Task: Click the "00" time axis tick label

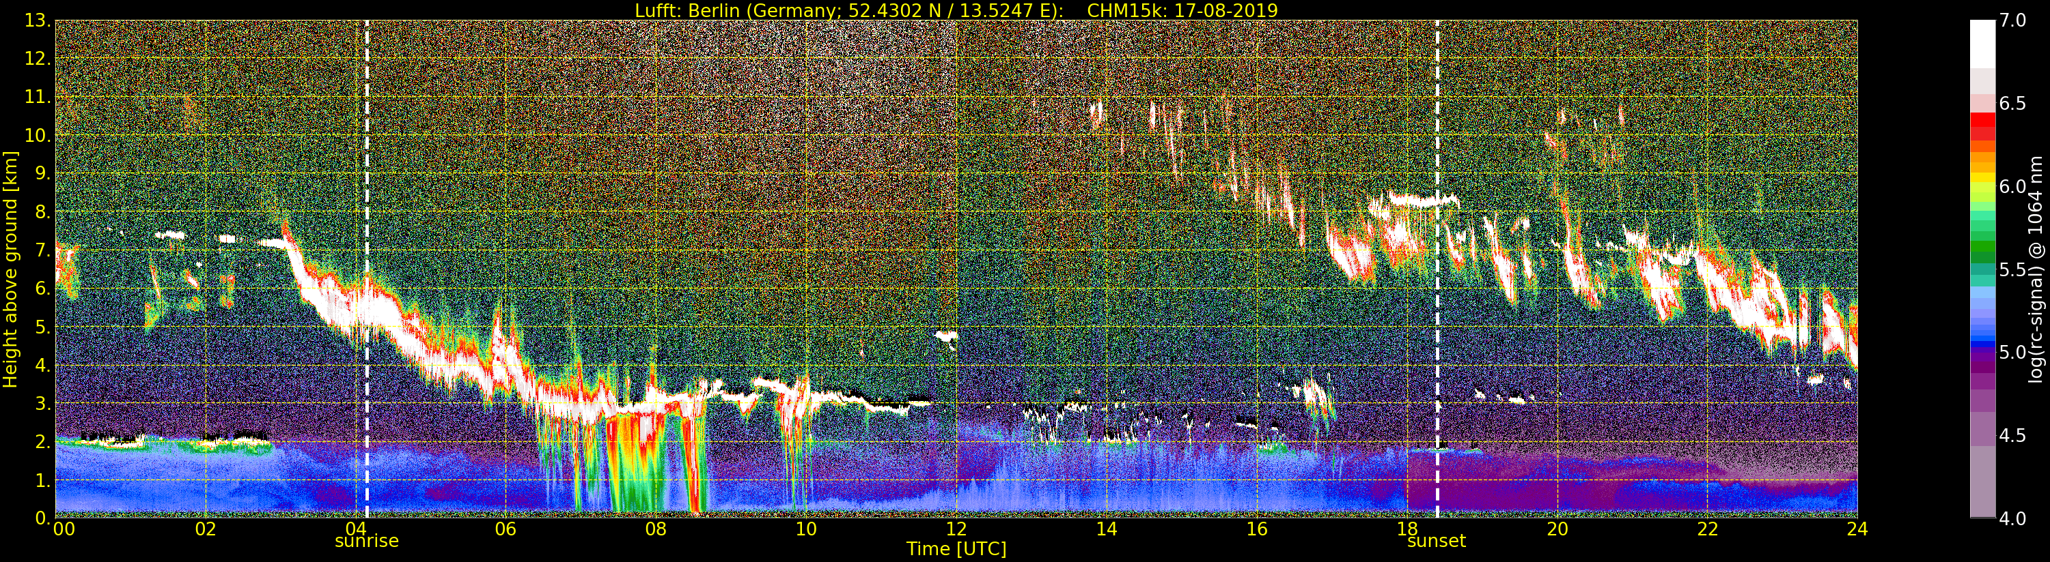Action: click(x=64, y=529)
